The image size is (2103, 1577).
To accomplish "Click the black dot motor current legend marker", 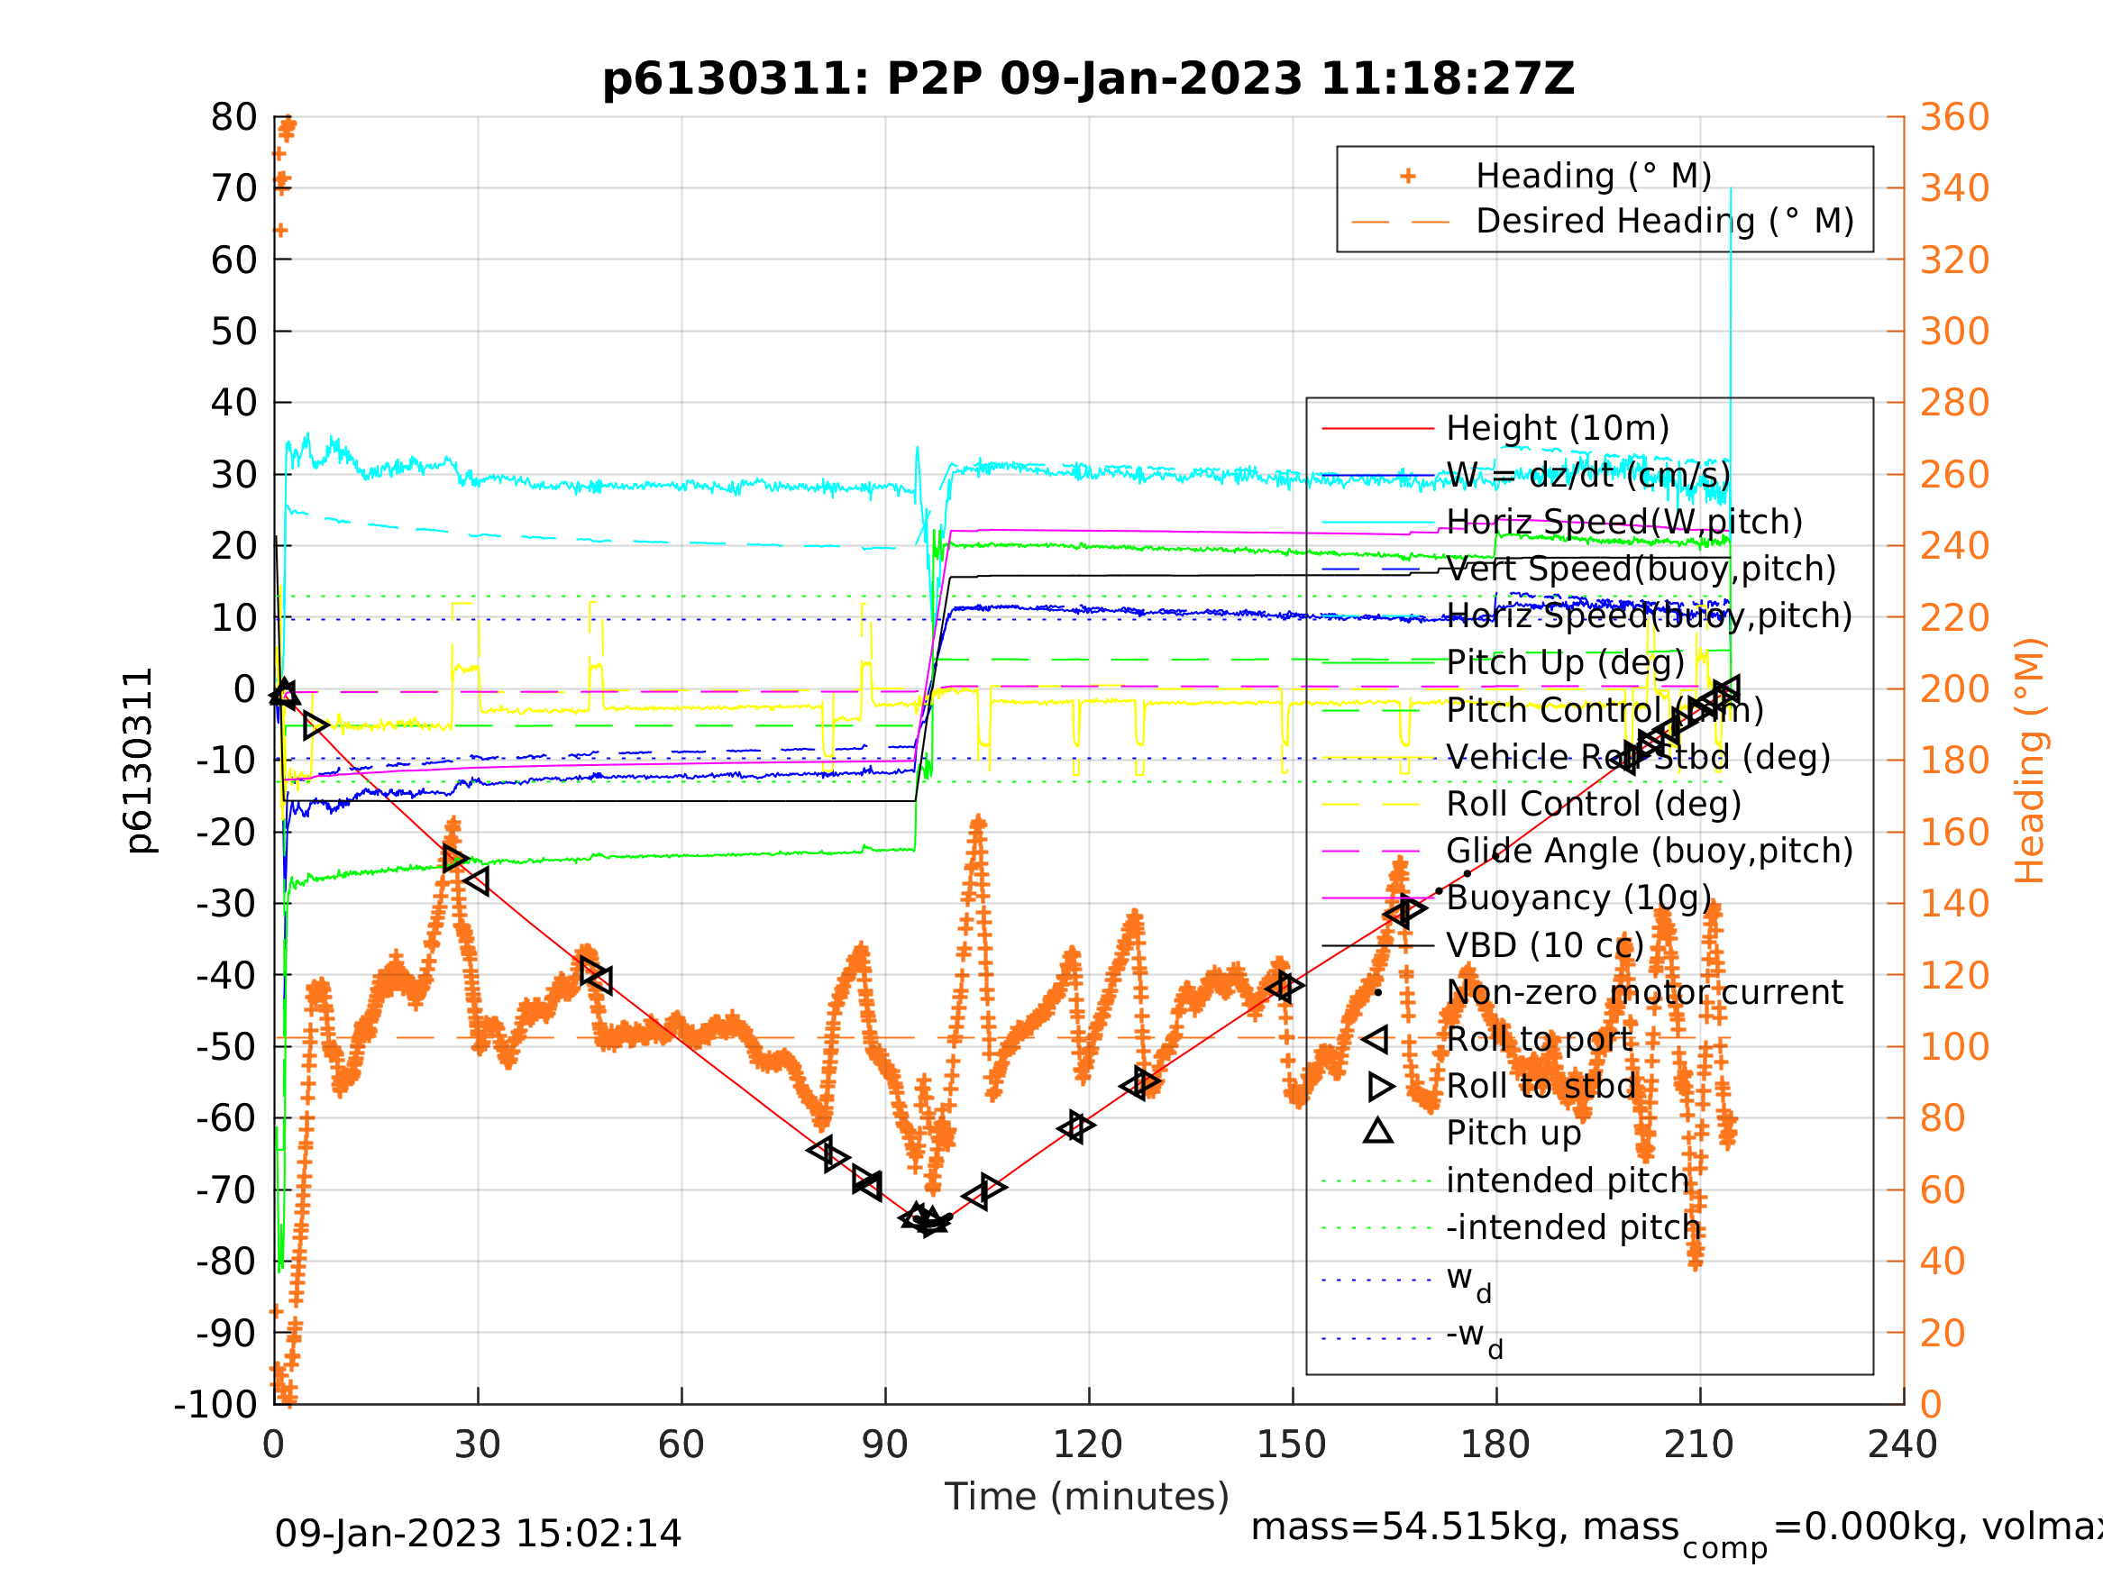I will tap(1377, 992).
